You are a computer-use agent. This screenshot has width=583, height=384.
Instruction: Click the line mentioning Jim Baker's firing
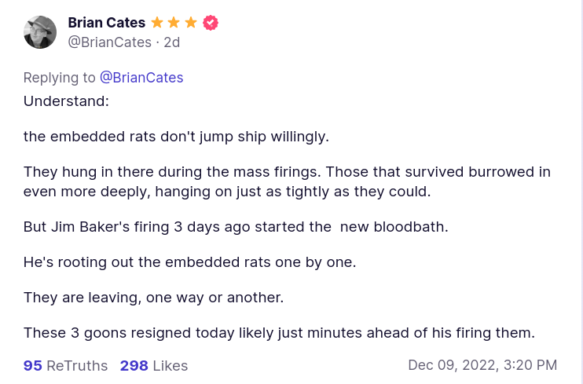click(x=235, y=227)
